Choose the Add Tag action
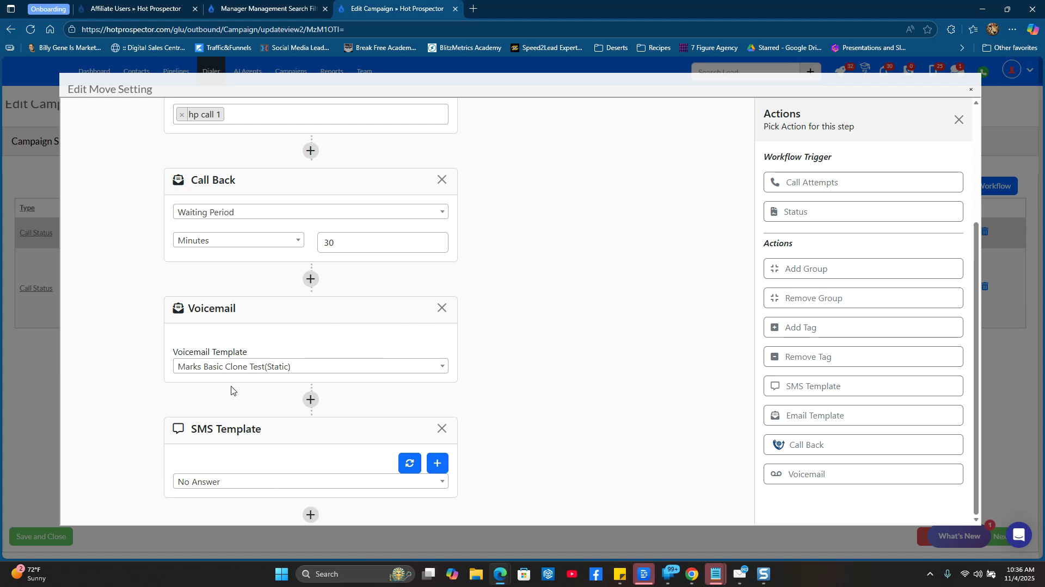 (x=863, y=327)
